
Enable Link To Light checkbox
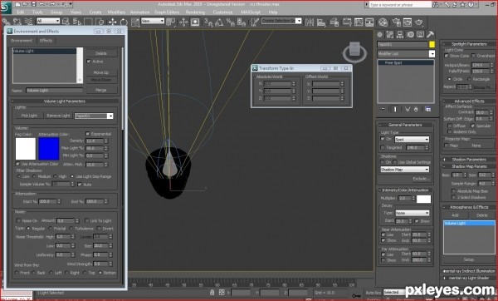[x=86, y=220]
